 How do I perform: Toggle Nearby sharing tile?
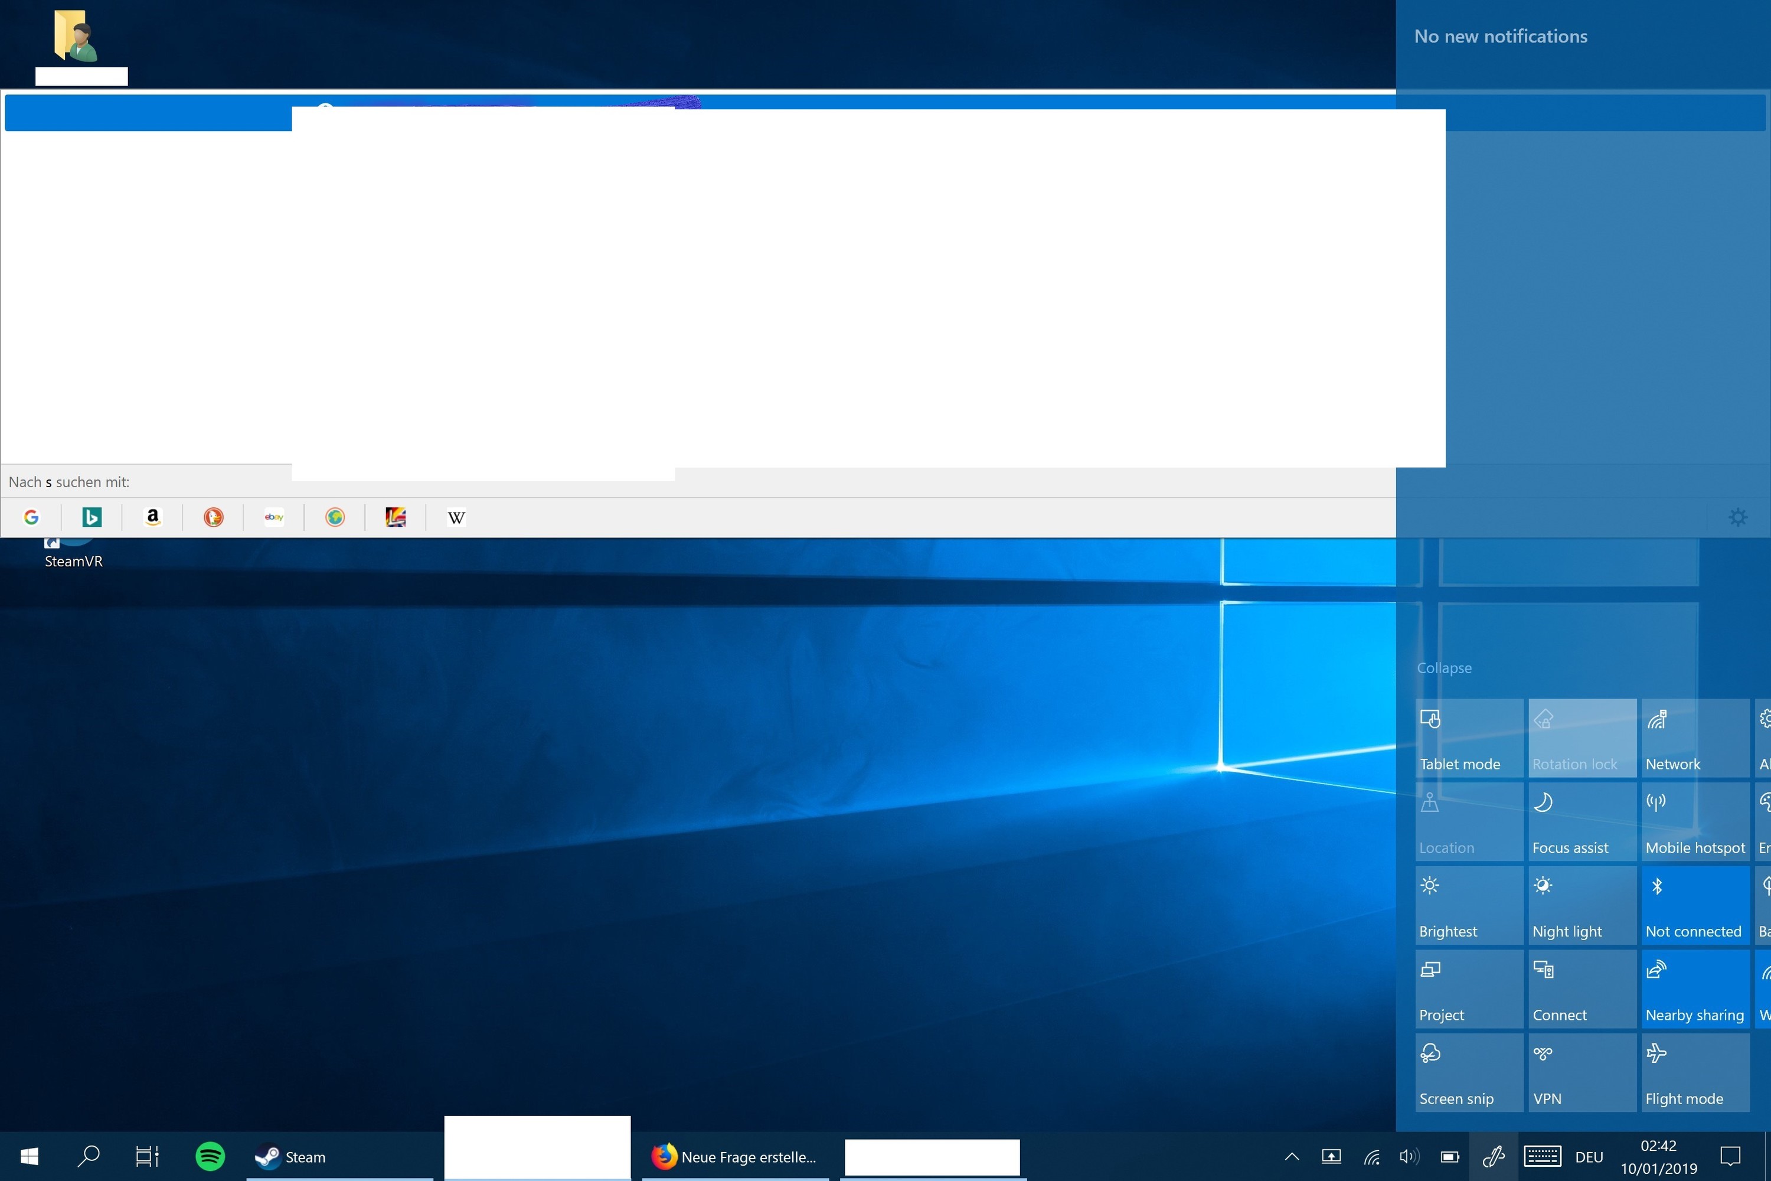[1695, 989]
